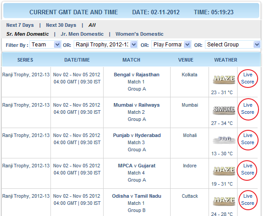Click the Cuttack venue cell

(x=190, y=196)
